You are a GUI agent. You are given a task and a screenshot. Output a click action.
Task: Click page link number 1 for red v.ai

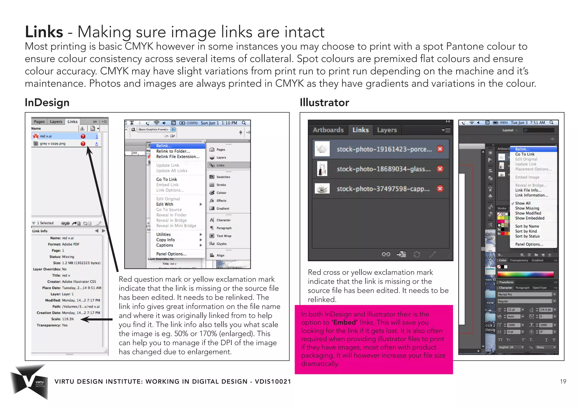(97, 136)
